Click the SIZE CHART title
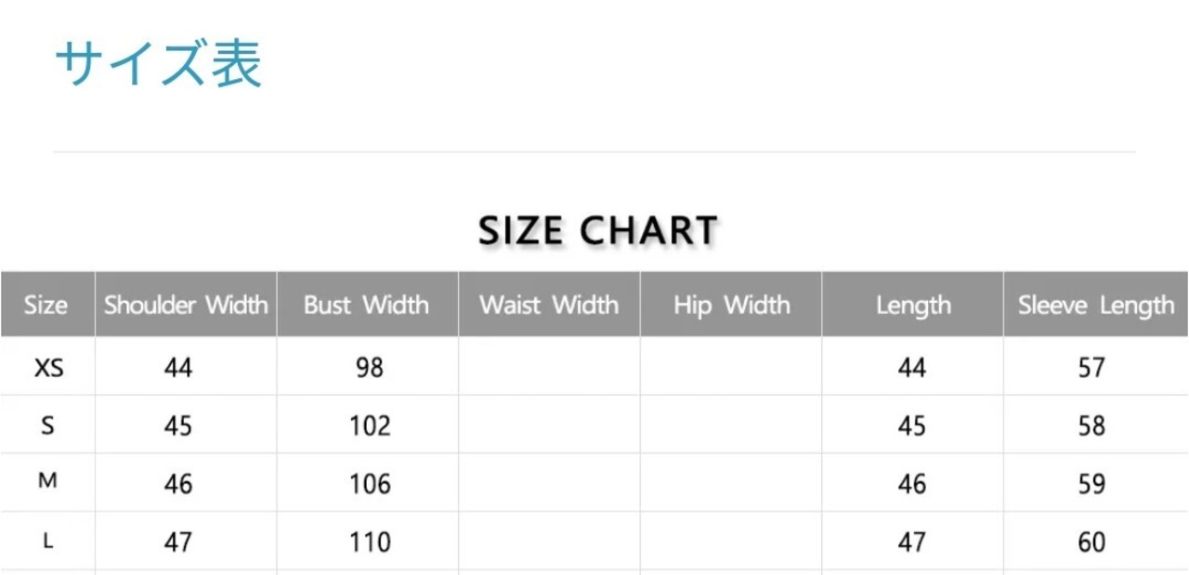The width and height of the screenshot is (1189, 575). point(598,229)
